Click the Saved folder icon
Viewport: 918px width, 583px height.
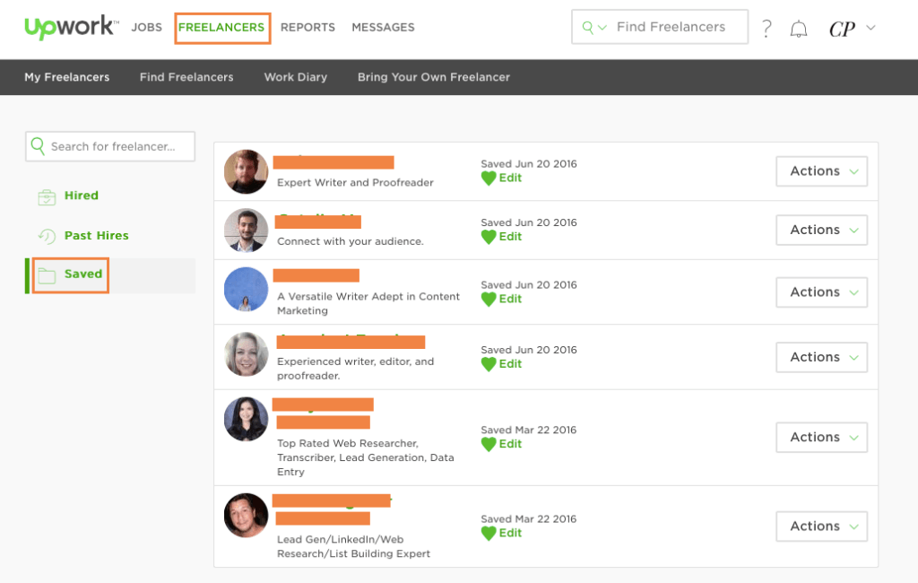(x=47, y=274)
